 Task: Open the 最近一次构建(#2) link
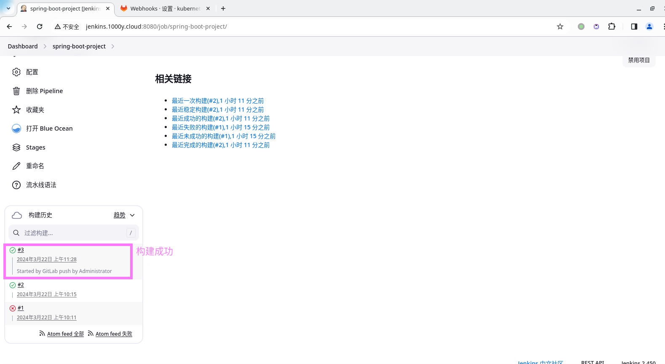pyautogui.click(x=218, y=101)
